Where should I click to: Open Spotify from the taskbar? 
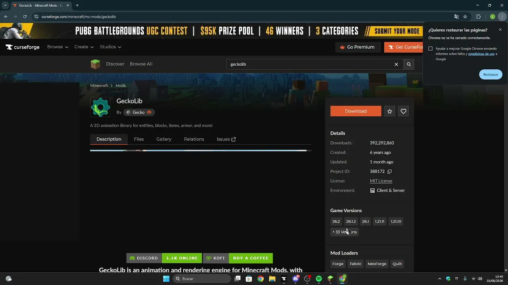[319, 279]
